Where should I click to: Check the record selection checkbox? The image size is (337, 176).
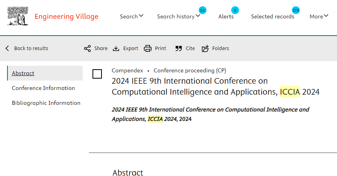(x=97, y=74)
